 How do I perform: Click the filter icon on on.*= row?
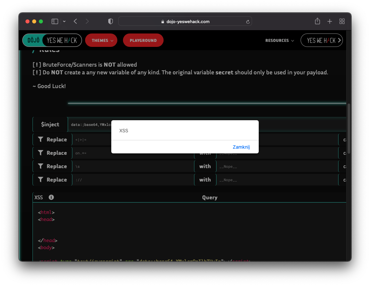pyautogui.click(x=41, y=153)
